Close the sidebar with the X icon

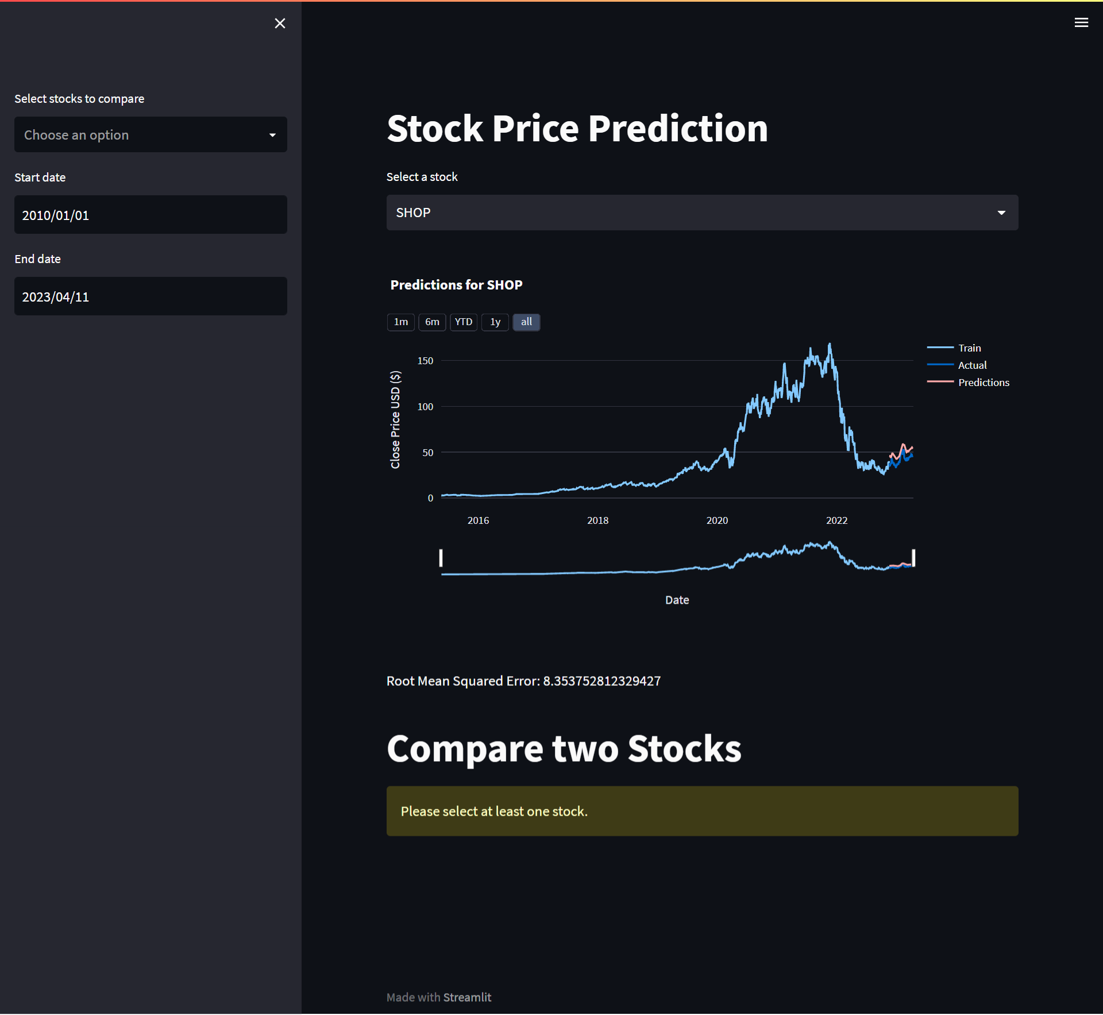click(x=280, y=24)
